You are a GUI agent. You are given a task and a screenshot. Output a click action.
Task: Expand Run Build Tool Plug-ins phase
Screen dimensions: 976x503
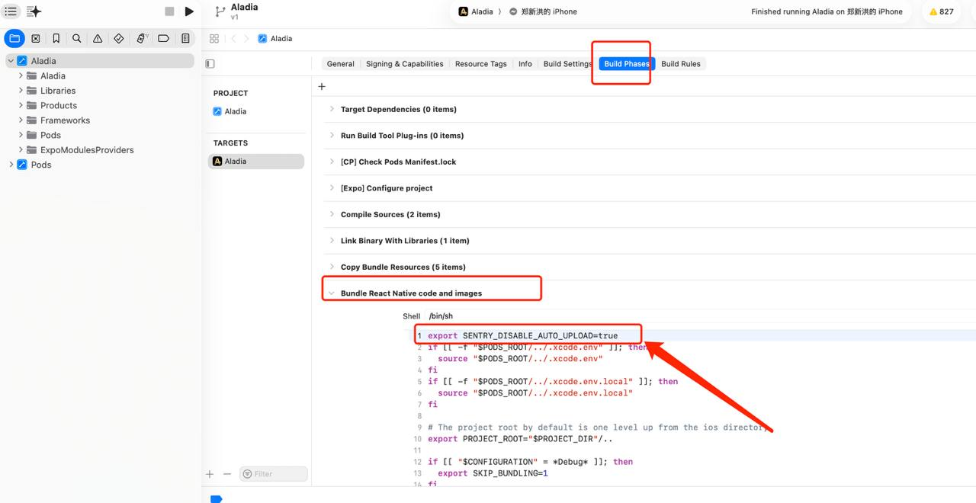click(332, 136)
